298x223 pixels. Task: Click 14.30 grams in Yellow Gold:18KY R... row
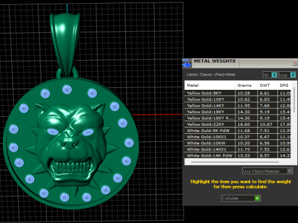(244, 118)
